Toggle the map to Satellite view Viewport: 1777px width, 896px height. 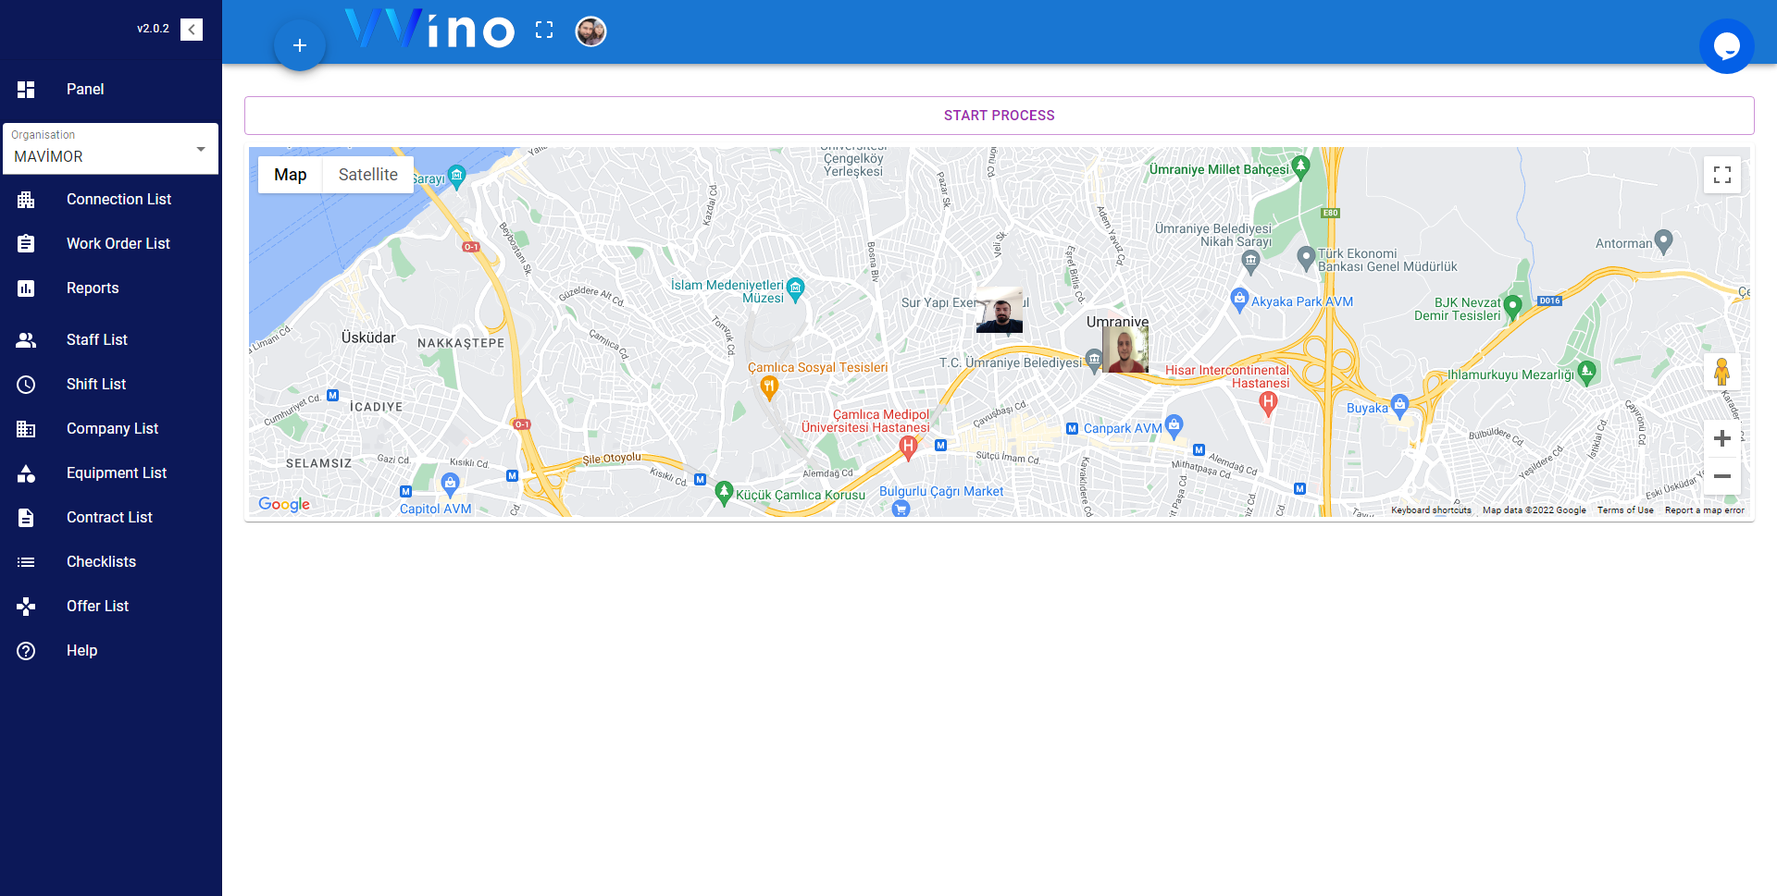pos(367,174)
